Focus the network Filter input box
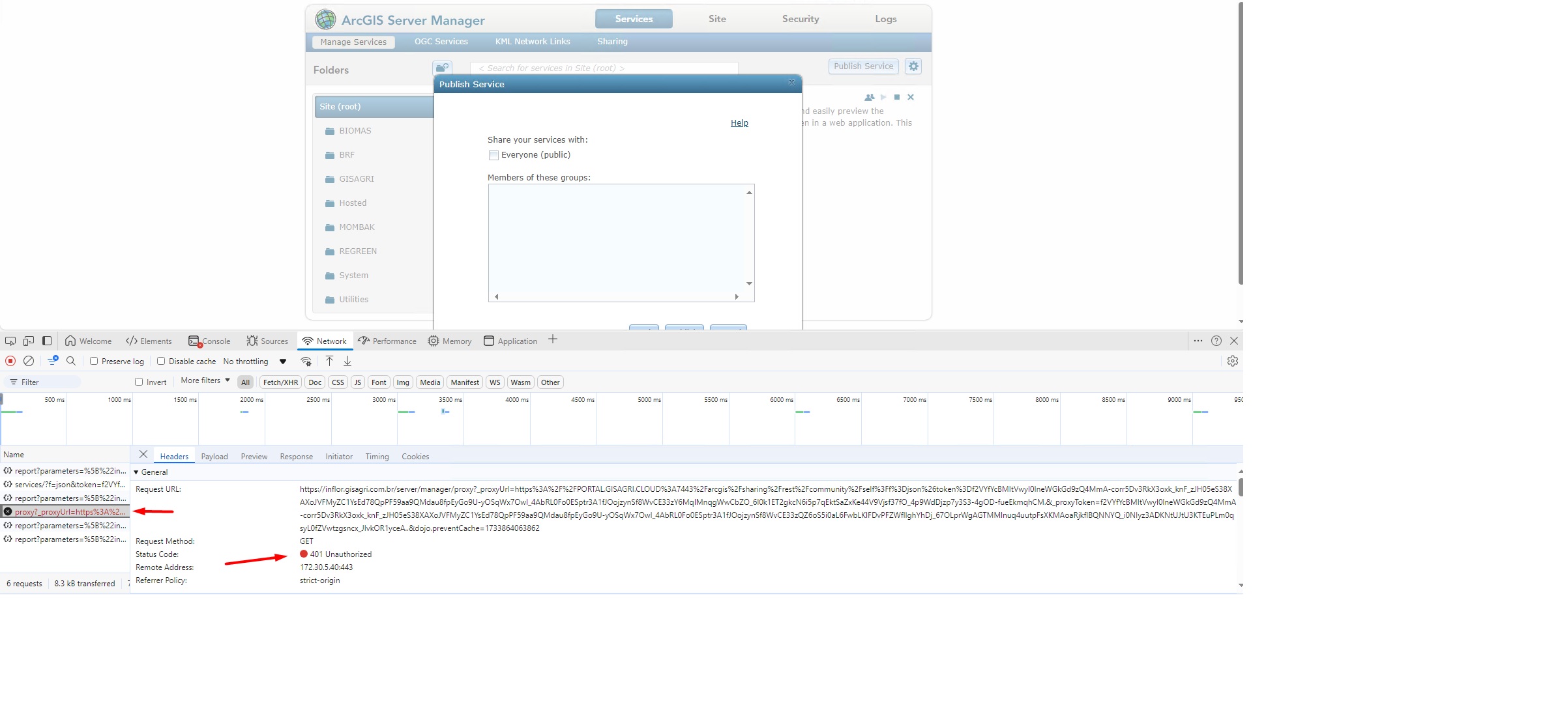 (43, 382)
